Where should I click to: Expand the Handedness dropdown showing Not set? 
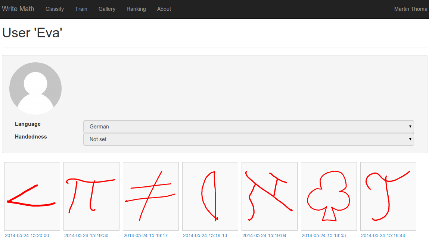coord(248,139)
